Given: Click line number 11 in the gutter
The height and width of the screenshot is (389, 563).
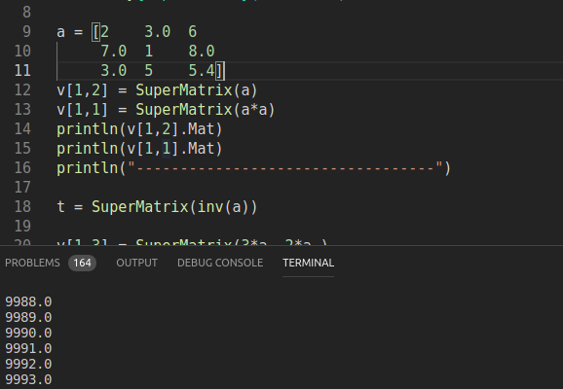Looking at the screenshot, I should (22, 71).
